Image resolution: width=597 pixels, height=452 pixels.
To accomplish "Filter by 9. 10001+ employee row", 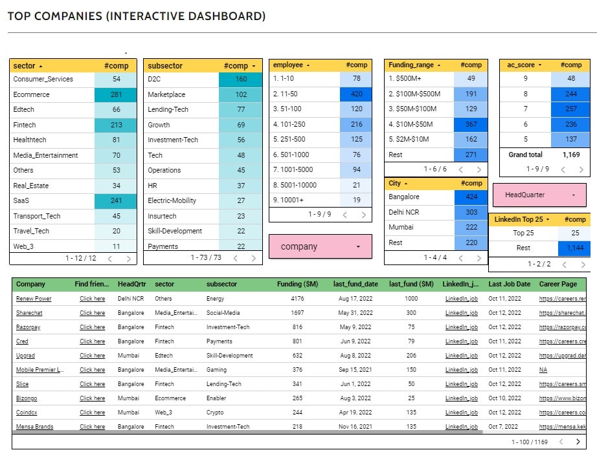I will pos(321,200).
